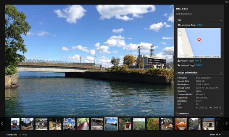The height and width of the screenshot is (137, 229).
Task: Click the Location Tag pin icon
Action: click(179, 25)
